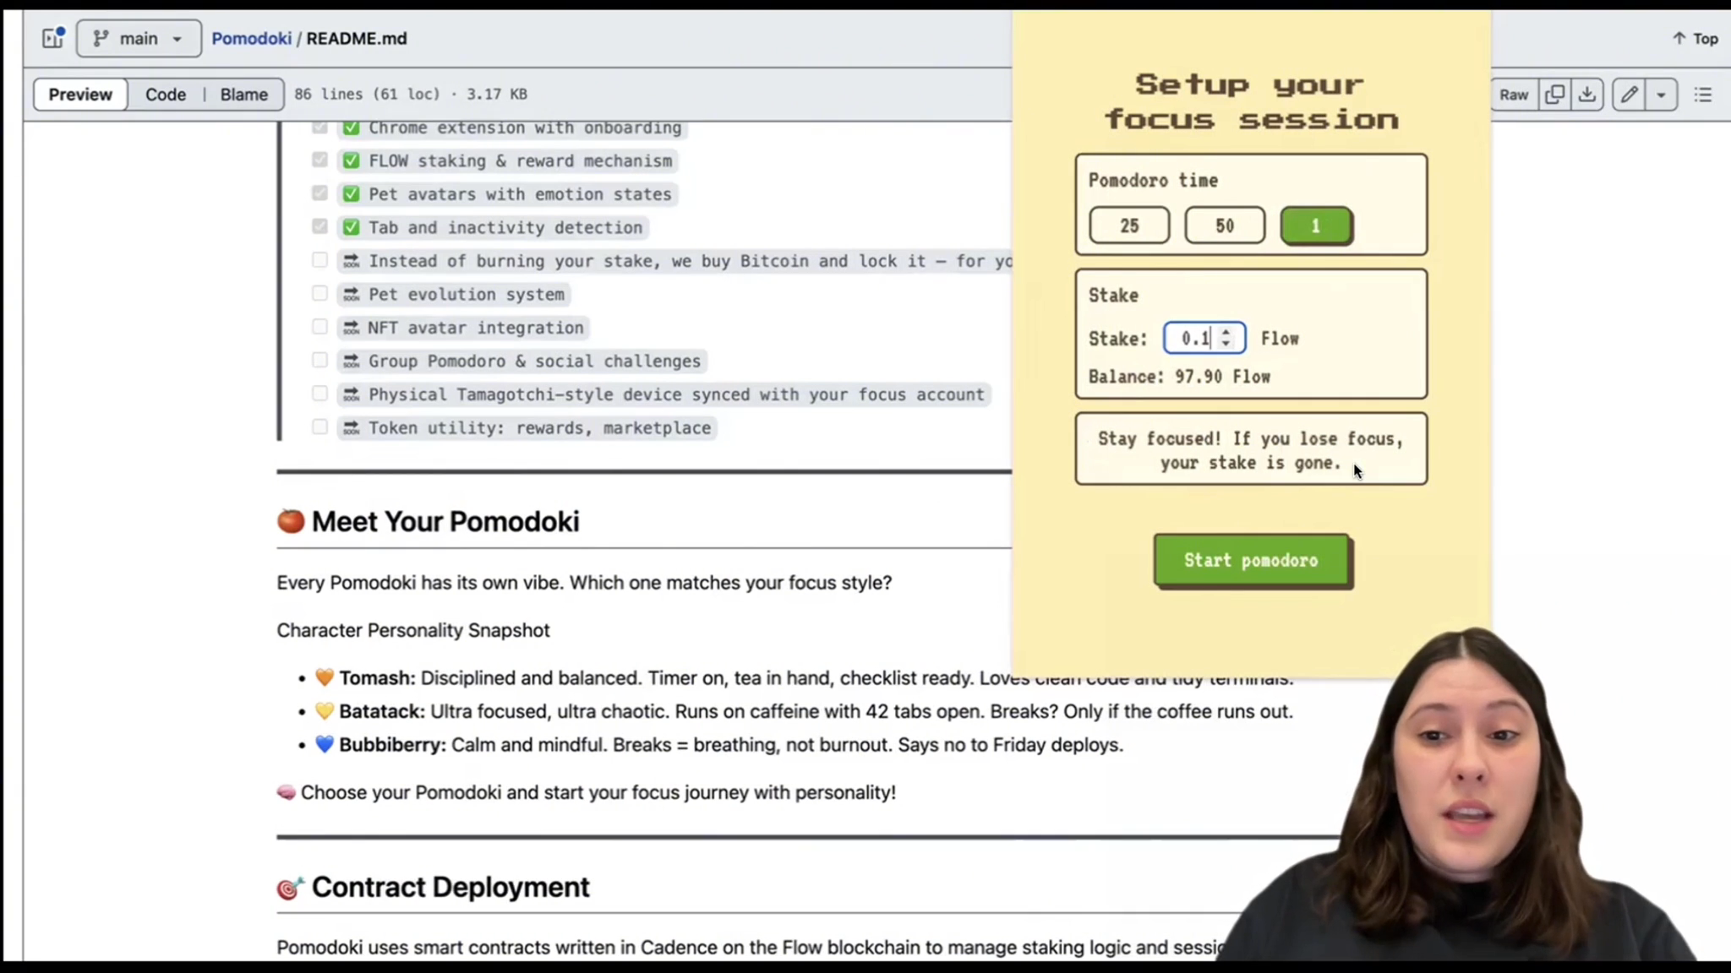This screenshot has height=973, width=1731.
Task: Switch to the Blame tab
Action: point(243,94)
